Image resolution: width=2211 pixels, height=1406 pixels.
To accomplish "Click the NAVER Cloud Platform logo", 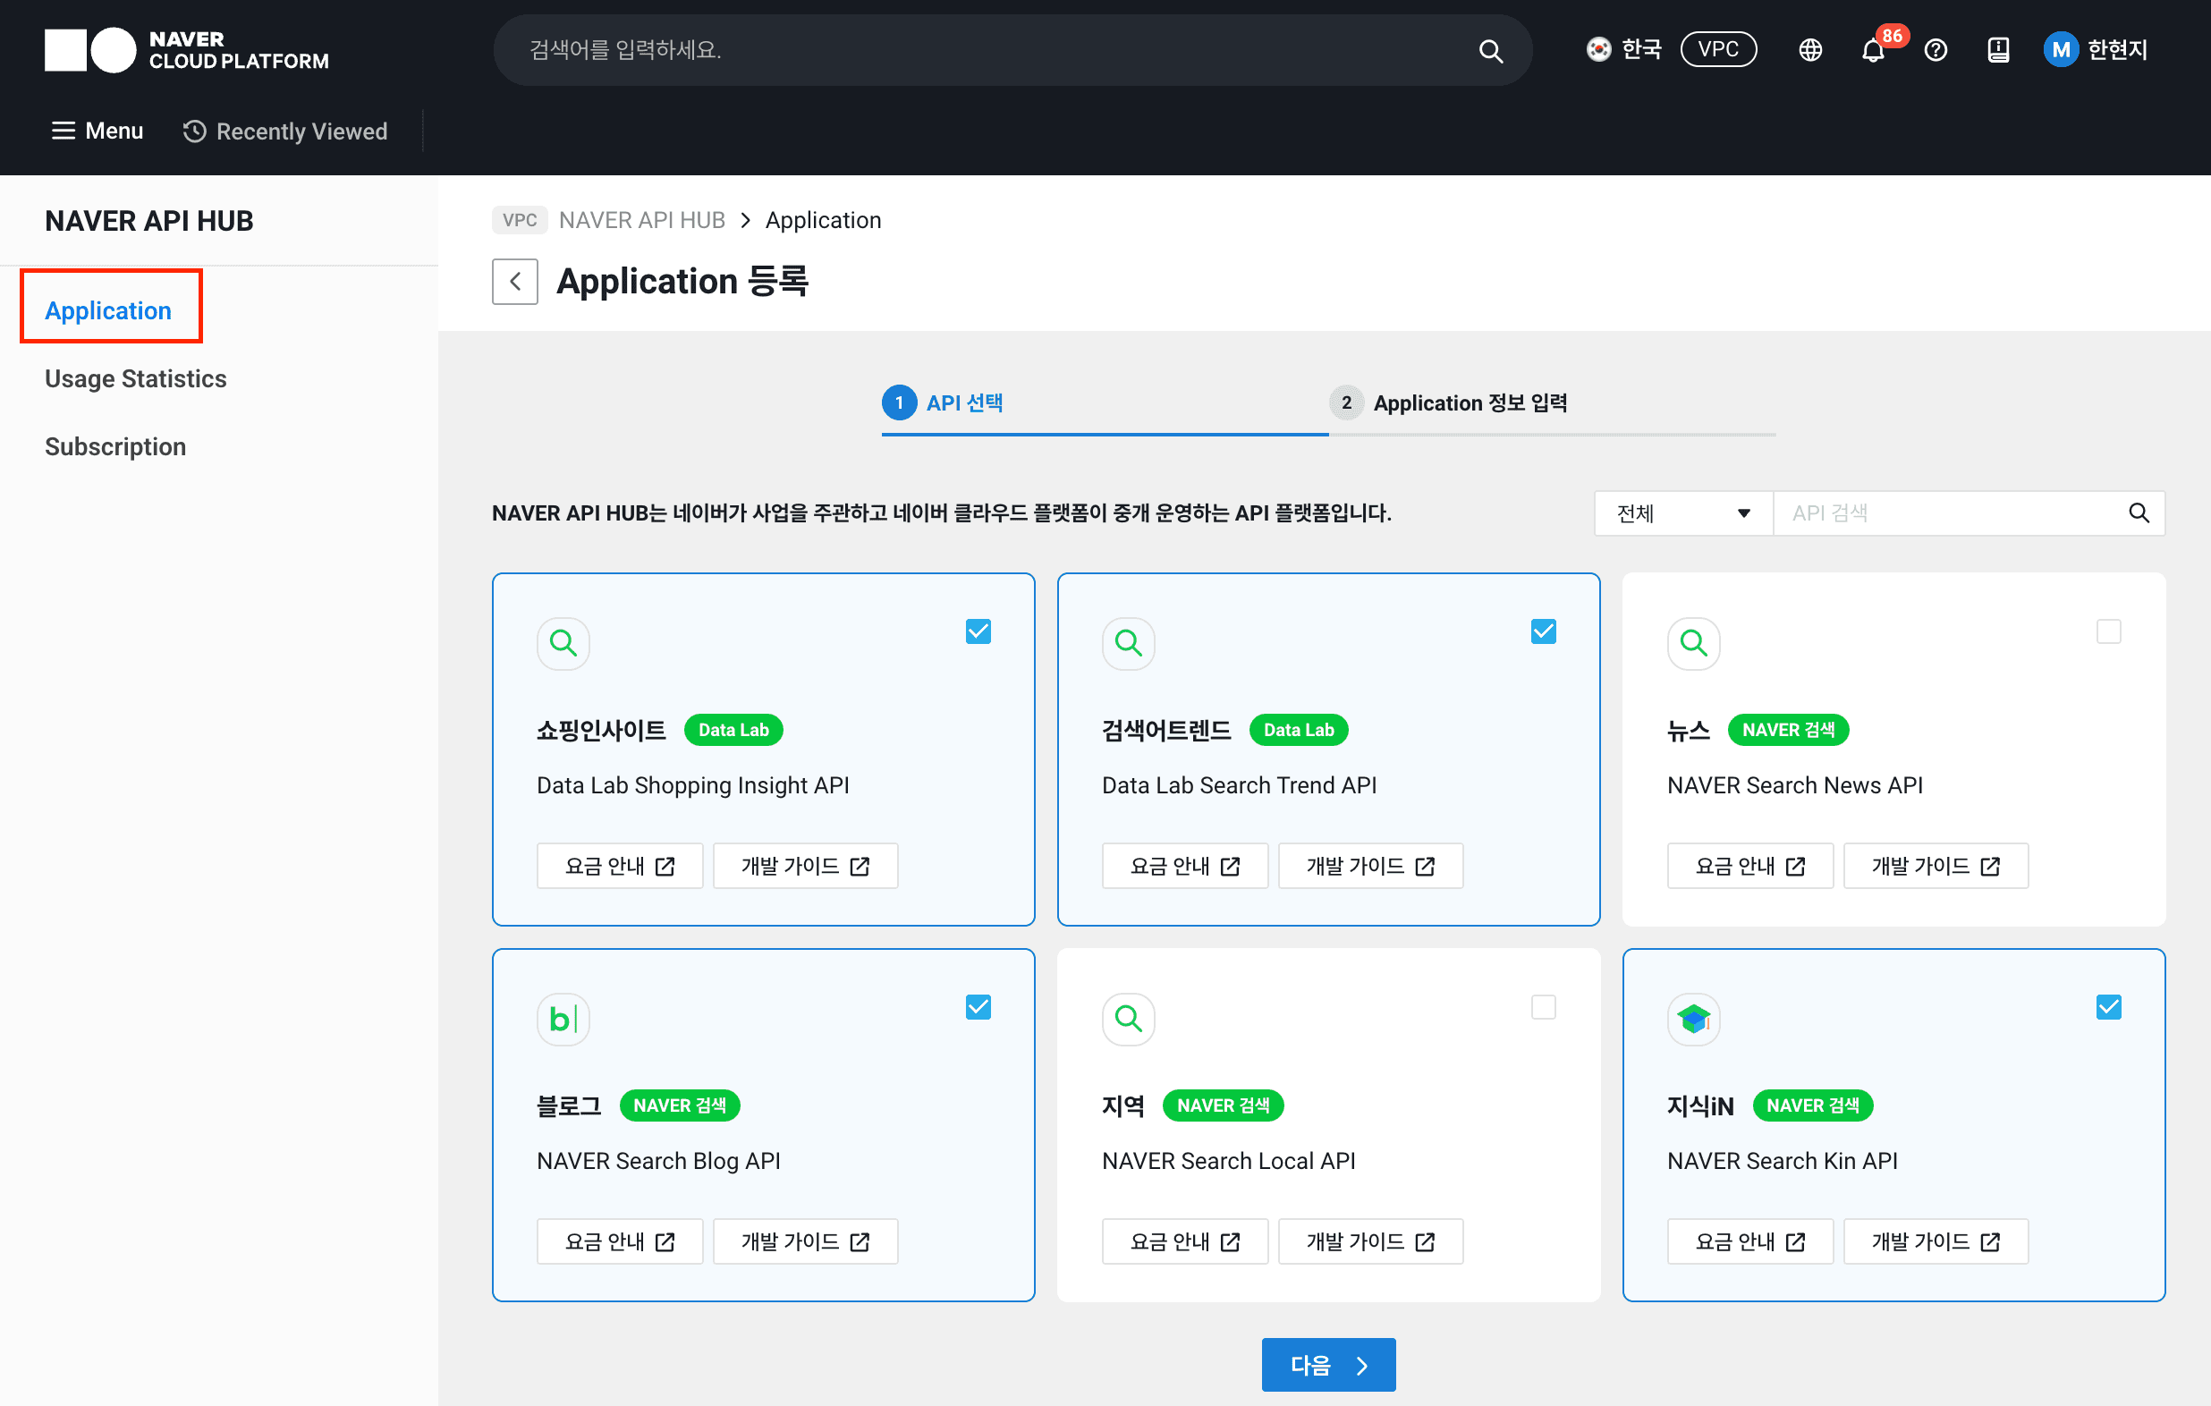I will 186,49.
